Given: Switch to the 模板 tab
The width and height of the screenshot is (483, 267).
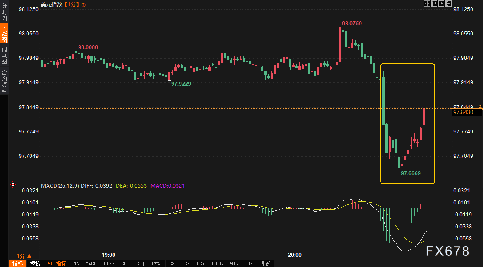Looking at the screenshot, I should point(35,263).
